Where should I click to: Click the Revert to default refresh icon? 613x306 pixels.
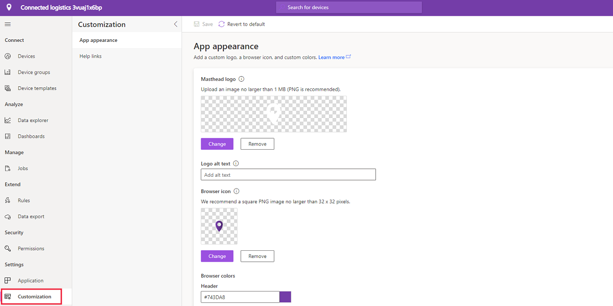coord(222,24)
